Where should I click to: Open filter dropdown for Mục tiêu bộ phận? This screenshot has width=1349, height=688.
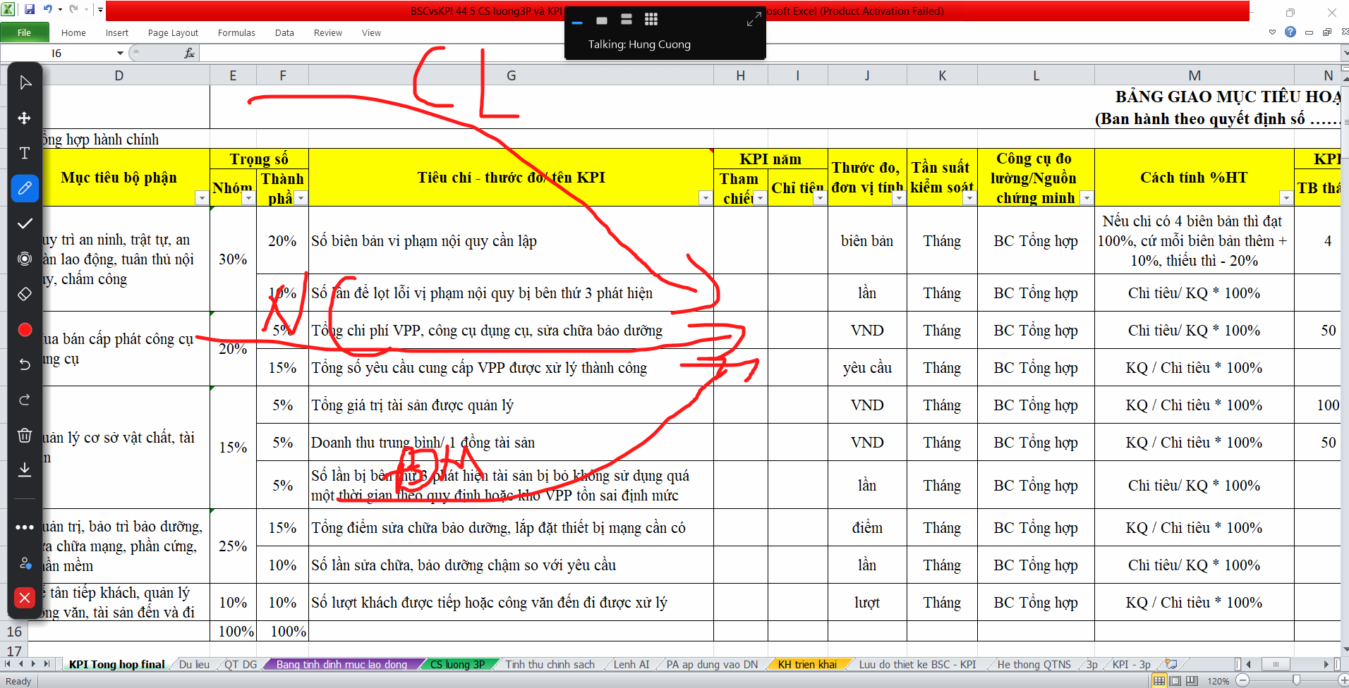click(202, 198)
